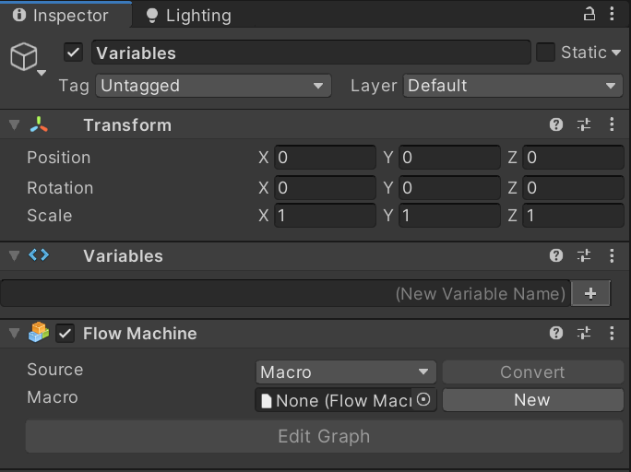Open Transform component help reference

pyautogui.click(x=556, y=124)
